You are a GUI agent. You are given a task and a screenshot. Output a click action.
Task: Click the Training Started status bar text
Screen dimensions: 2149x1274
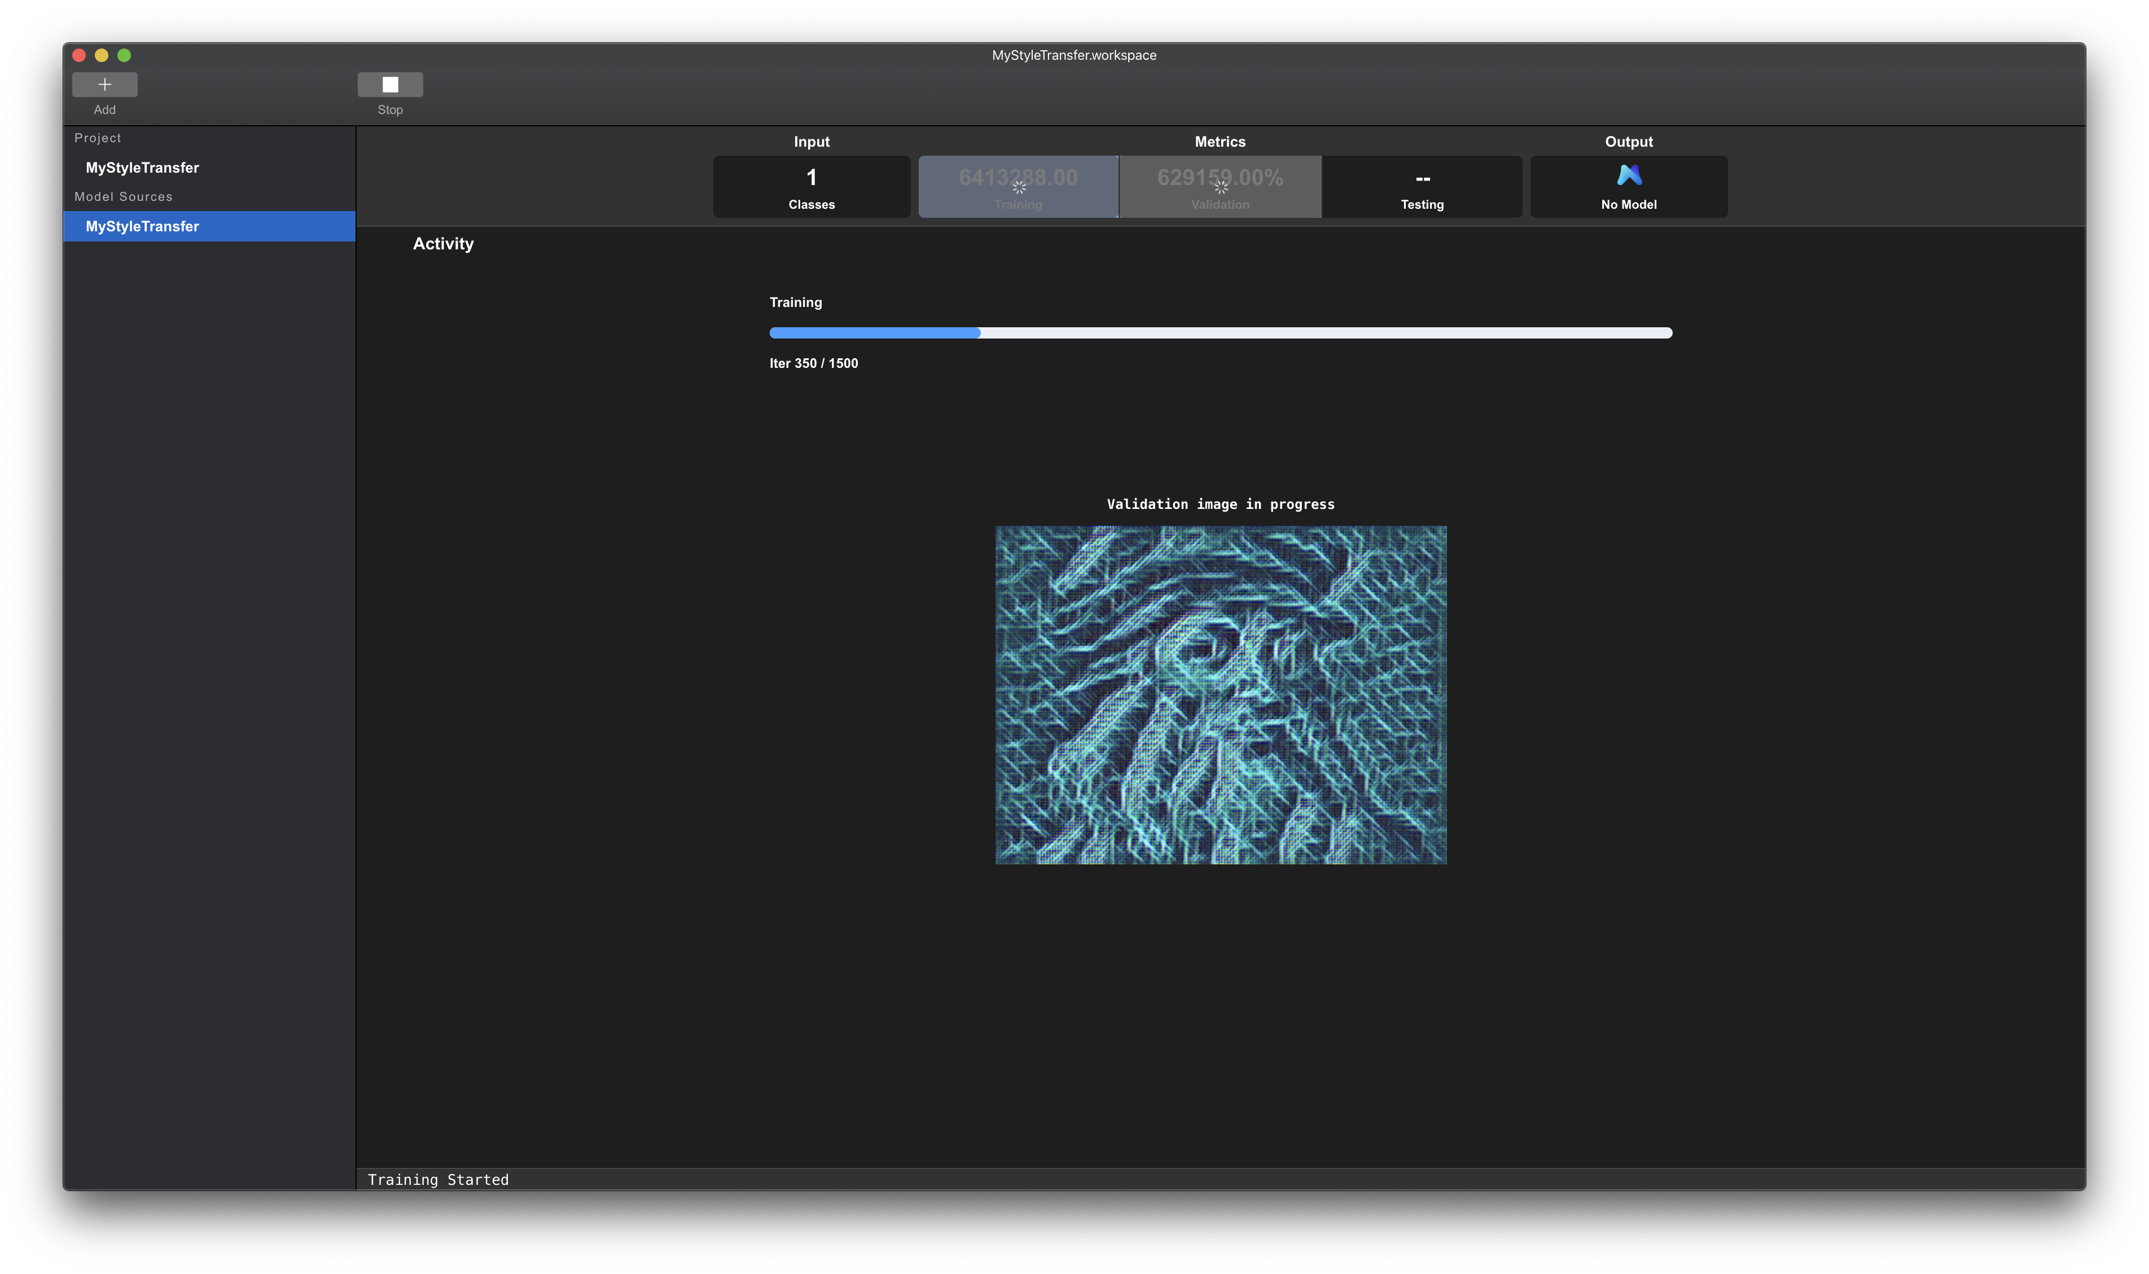(438, 1180)
